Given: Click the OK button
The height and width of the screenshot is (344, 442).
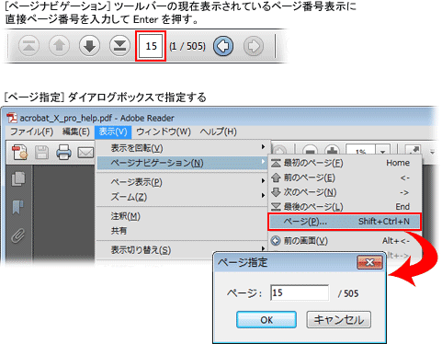Looking at the screenshot, I should [x=266, y=319].
